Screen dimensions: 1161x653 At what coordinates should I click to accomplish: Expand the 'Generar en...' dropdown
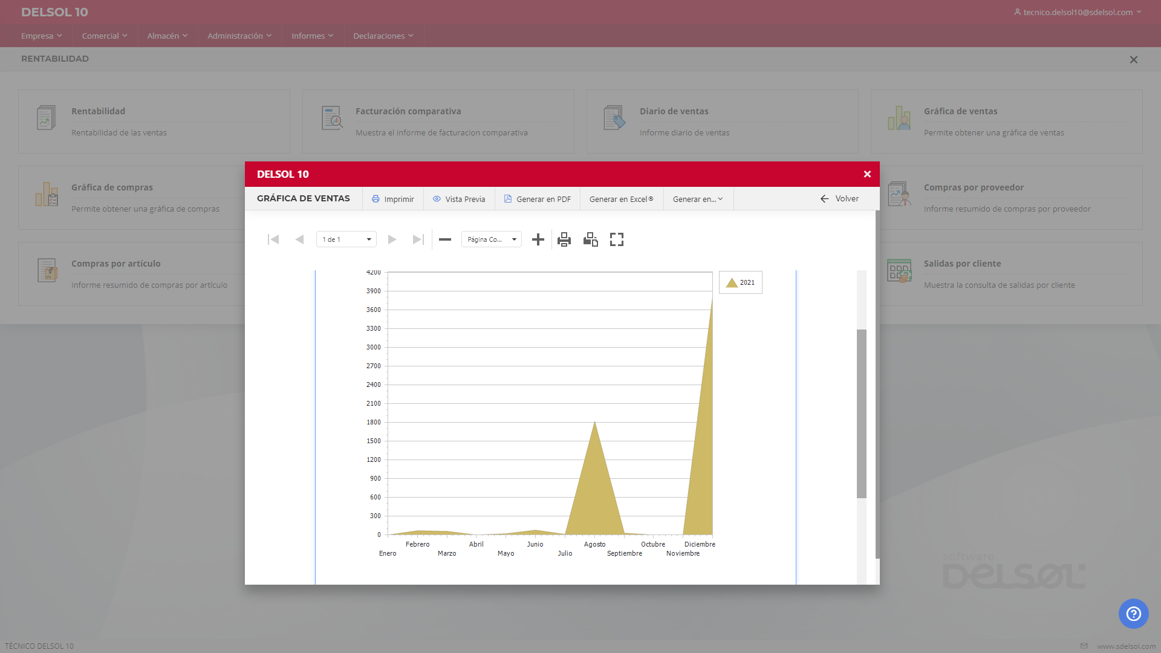[x=698, y=199]
